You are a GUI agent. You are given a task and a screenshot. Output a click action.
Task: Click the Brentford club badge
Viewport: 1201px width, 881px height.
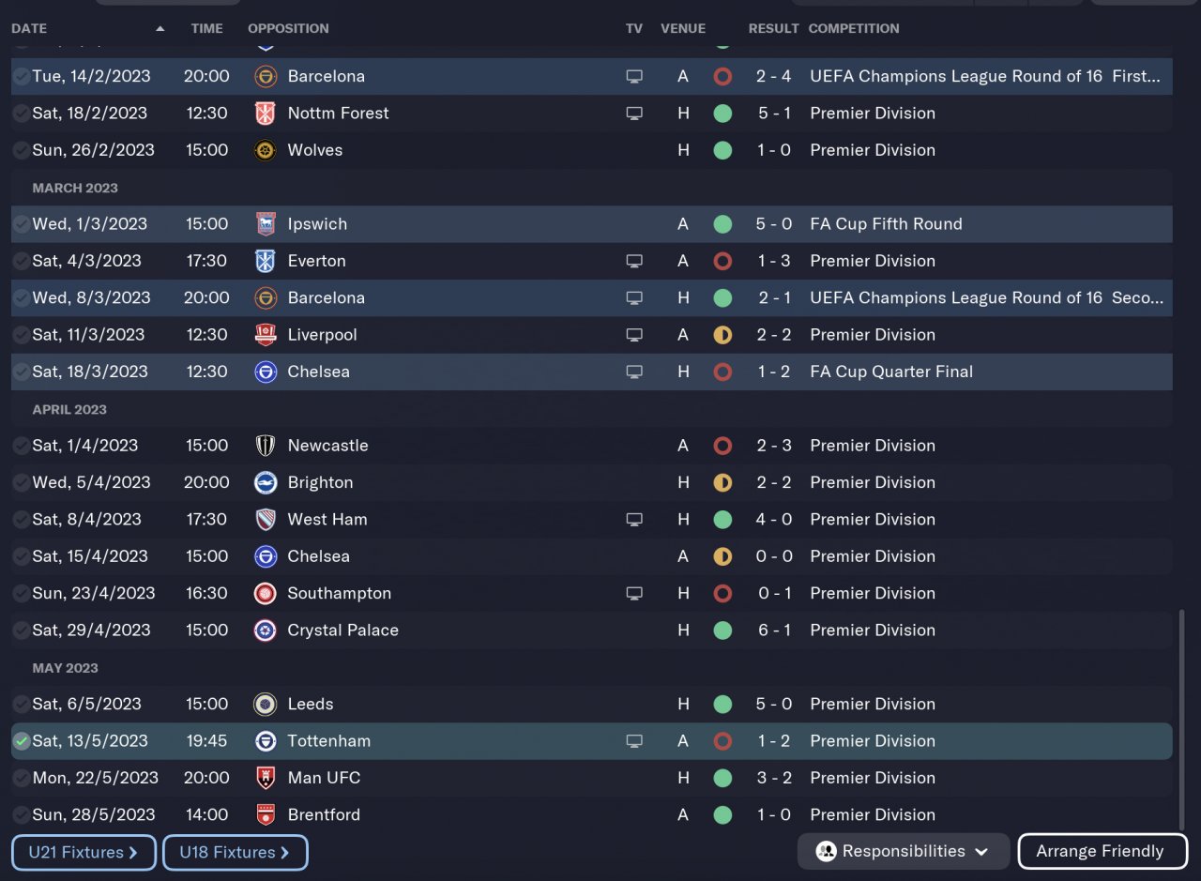266,814
